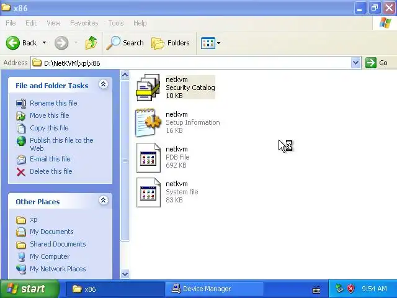Viewport: 397px width, 298px height.
Task: Open the Search pane
Action: pos(125,43)
